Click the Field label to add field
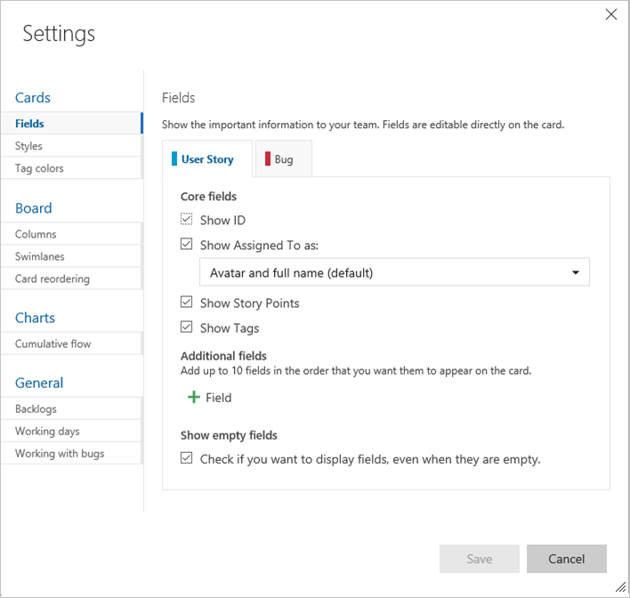 click(x=219, y=398)
